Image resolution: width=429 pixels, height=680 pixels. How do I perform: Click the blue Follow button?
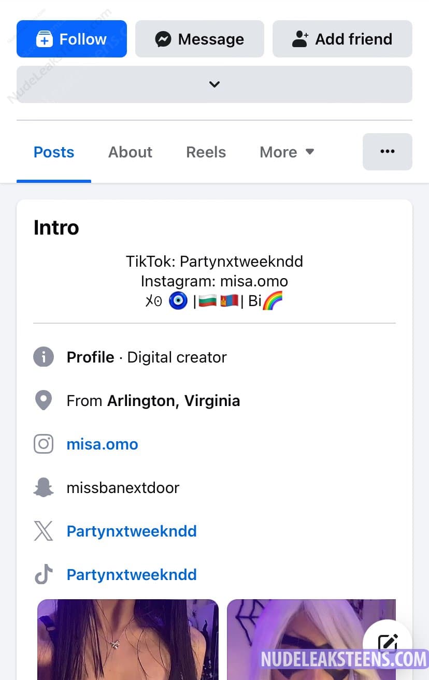coord(71,39)
